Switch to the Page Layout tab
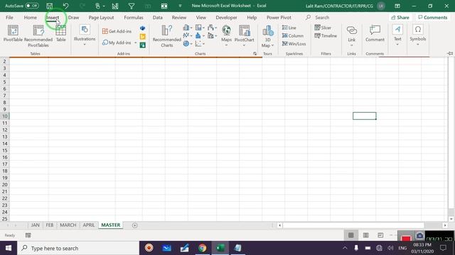This screenshot has height=255, width=455. [101, 17]
